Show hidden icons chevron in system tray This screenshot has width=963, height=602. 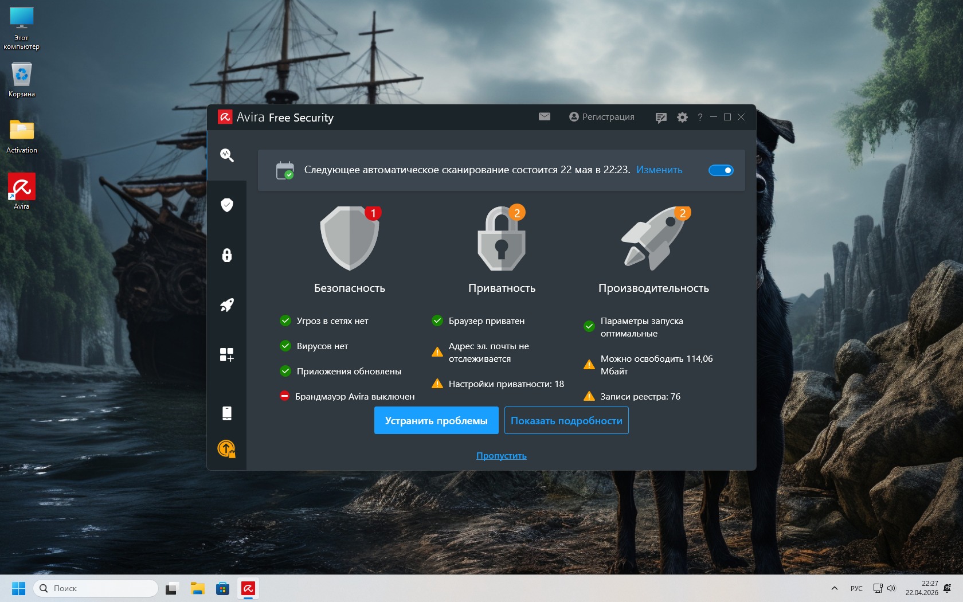835,588
